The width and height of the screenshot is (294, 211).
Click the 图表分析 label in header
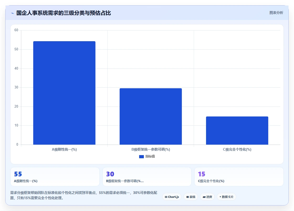pos(276,13)
